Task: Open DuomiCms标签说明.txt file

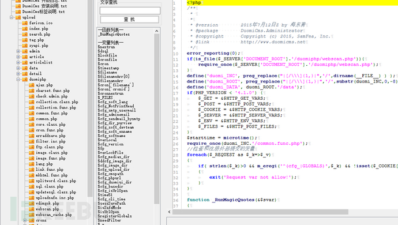Action: click(43, 12)
